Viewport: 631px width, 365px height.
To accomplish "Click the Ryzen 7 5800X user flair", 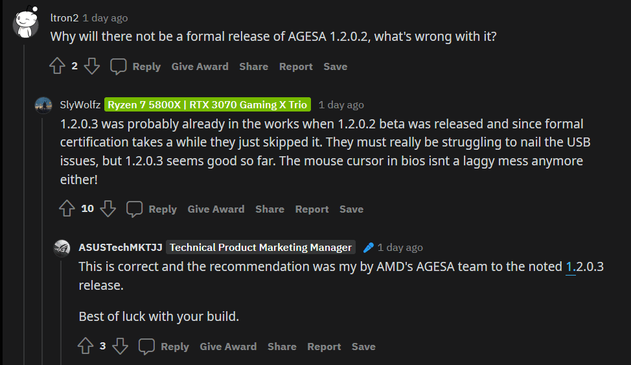I will (x=208, y=105).
